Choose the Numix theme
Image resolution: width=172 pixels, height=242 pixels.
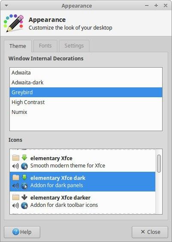coord(86,112)
